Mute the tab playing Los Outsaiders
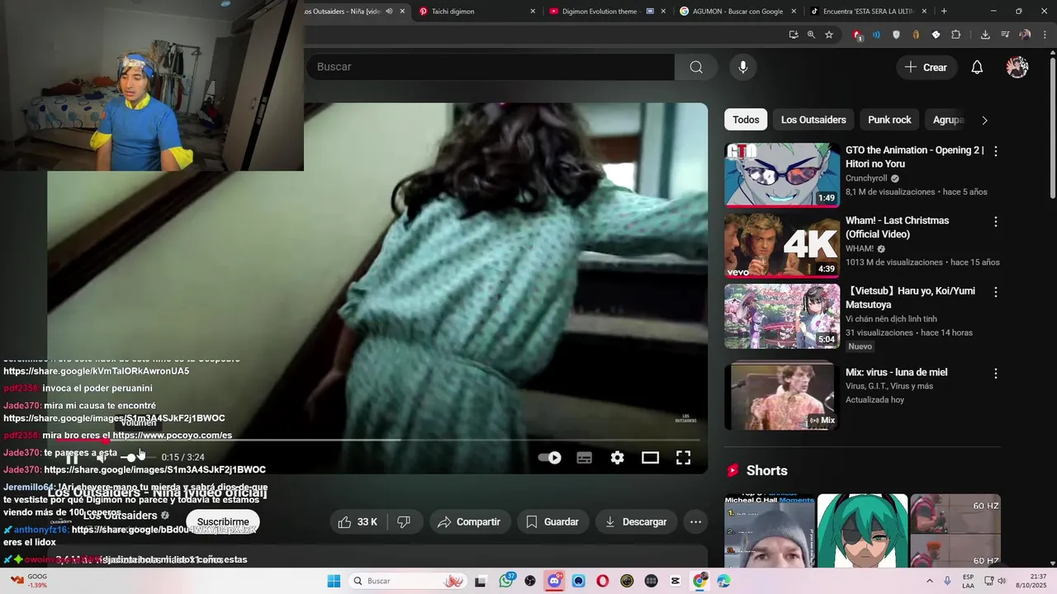Viewport: 1057px width, 594px height. click(x=389, y=12)
